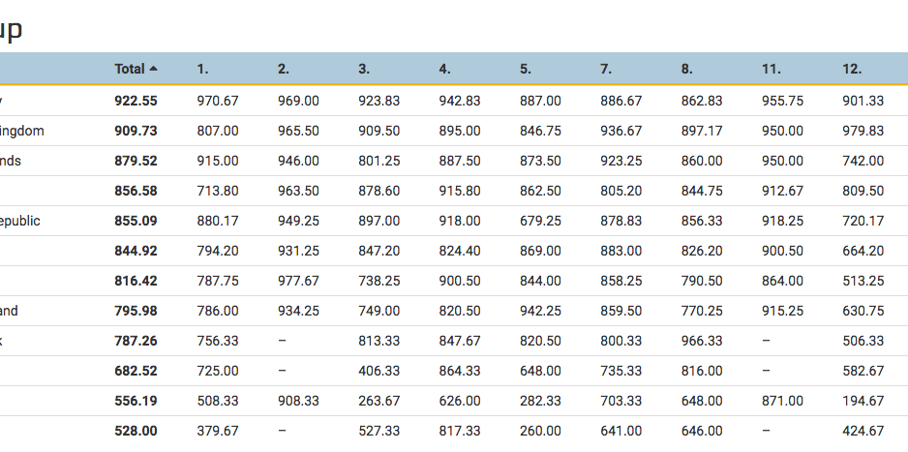Click the sort arrow beside Total

click(x=154, y=69)
